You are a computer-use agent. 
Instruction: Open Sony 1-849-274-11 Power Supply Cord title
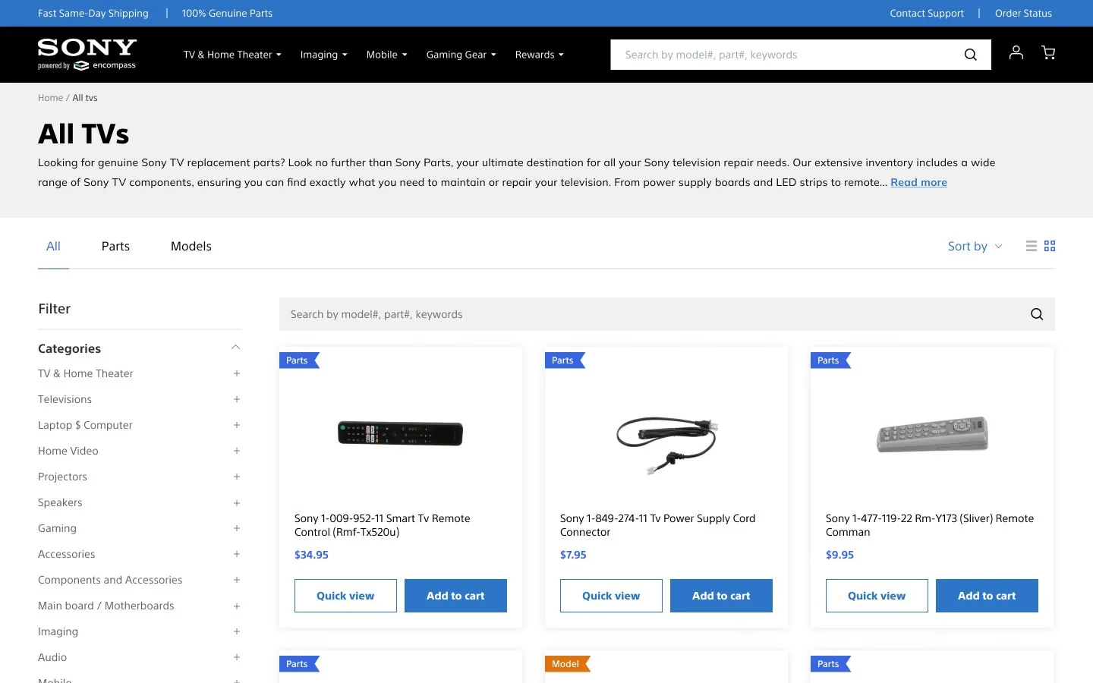(657, 525)
